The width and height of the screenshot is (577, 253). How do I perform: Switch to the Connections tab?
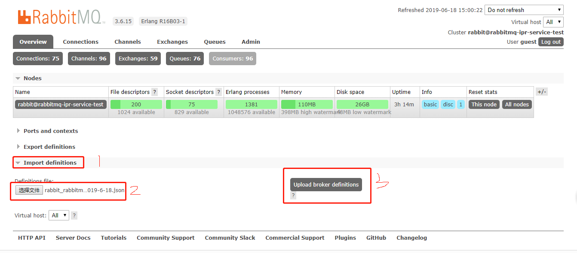click(x=80, y=42)
